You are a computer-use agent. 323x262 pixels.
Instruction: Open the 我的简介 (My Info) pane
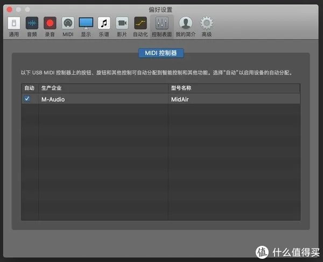[186, 27]
